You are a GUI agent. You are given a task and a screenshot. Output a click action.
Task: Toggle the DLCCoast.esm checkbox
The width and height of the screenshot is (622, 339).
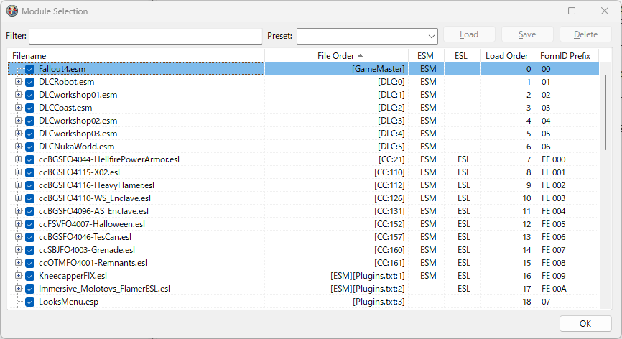pyautogui.click(x=29, y=108)
